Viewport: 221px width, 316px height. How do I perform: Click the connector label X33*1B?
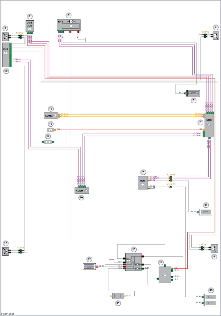[20, 33]
